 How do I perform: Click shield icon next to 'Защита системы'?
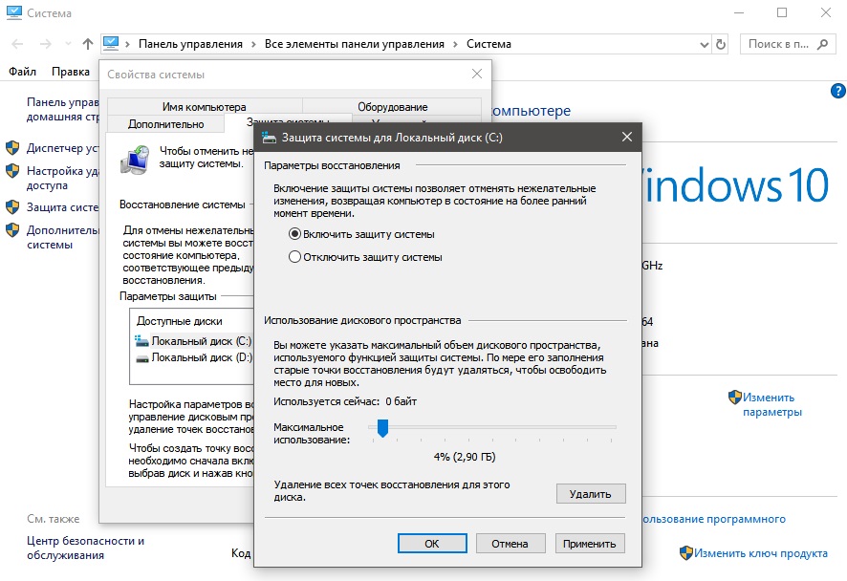tap(12, 206)
